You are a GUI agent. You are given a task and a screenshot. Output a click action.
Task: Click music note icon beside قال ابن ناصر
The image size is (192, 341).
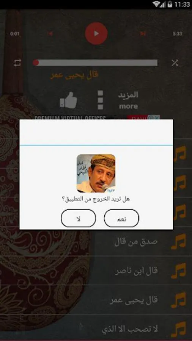click(x=178, y=271)
